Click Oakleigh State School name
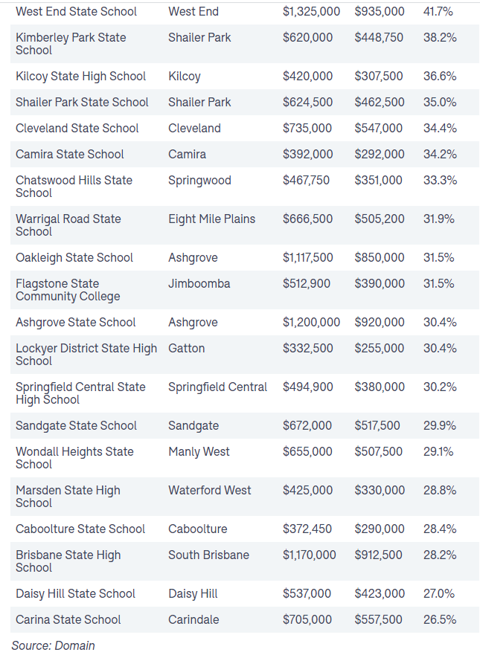The image size is (480, 655). (74, 258)
